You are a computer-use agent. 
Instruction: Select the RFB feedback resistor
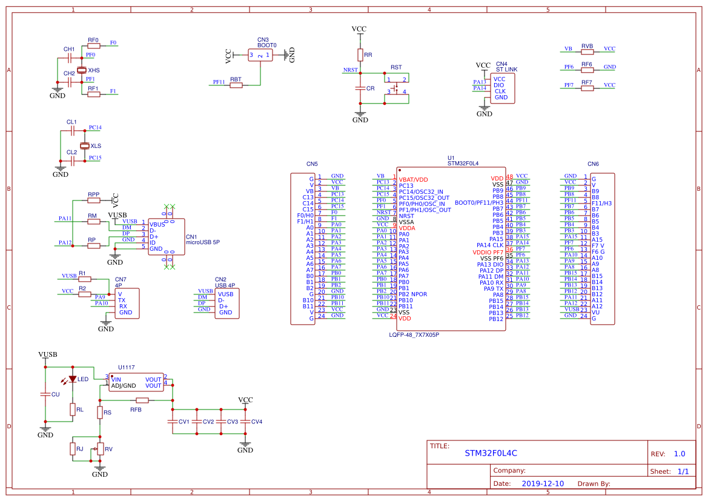coord(142,400)
